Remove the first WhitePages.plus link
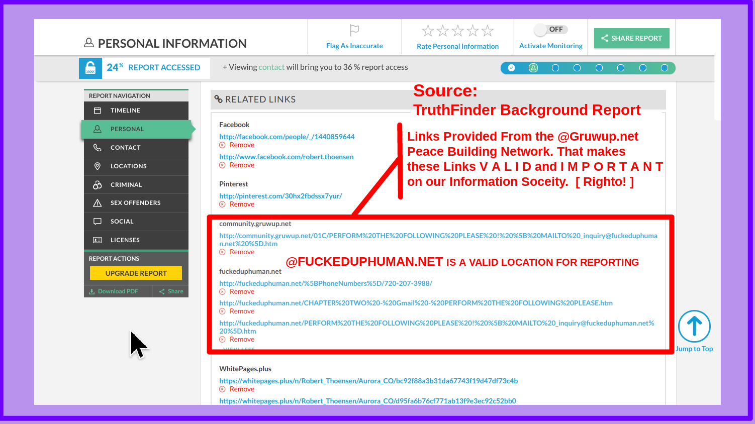Screen dimensions: 755x424 point(237,389)
